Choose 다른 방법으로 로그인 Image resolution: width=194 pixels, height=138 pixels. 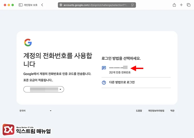tap(136, 82)
